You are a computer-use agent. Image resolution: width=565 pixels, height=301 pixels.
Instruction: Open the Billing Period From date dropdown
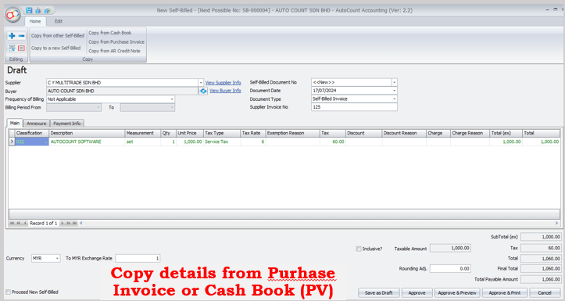98,107
